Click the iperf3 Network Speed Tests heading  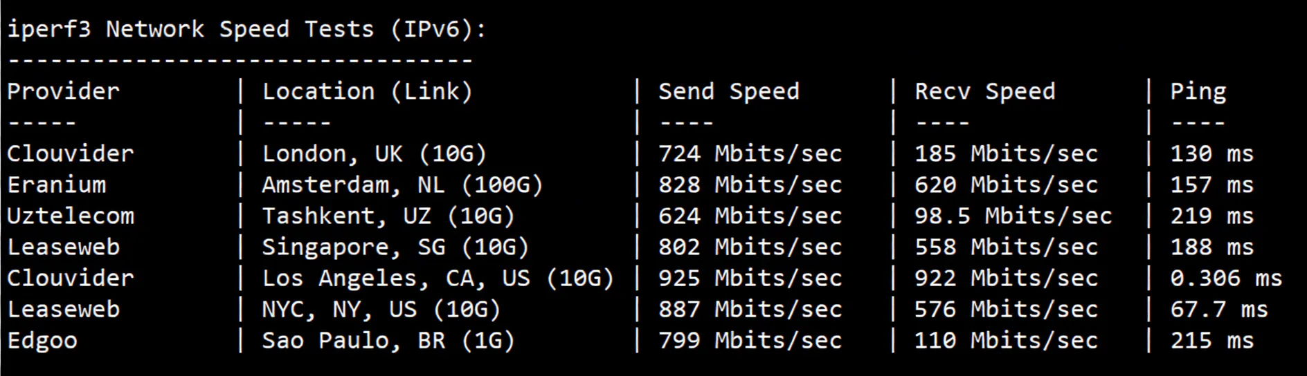coord(246,29)
